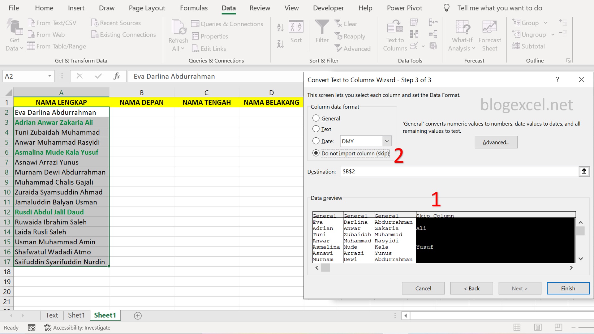Click the Back button in wizard
This screenshot has height=334, width=594.
pos(471,288)
